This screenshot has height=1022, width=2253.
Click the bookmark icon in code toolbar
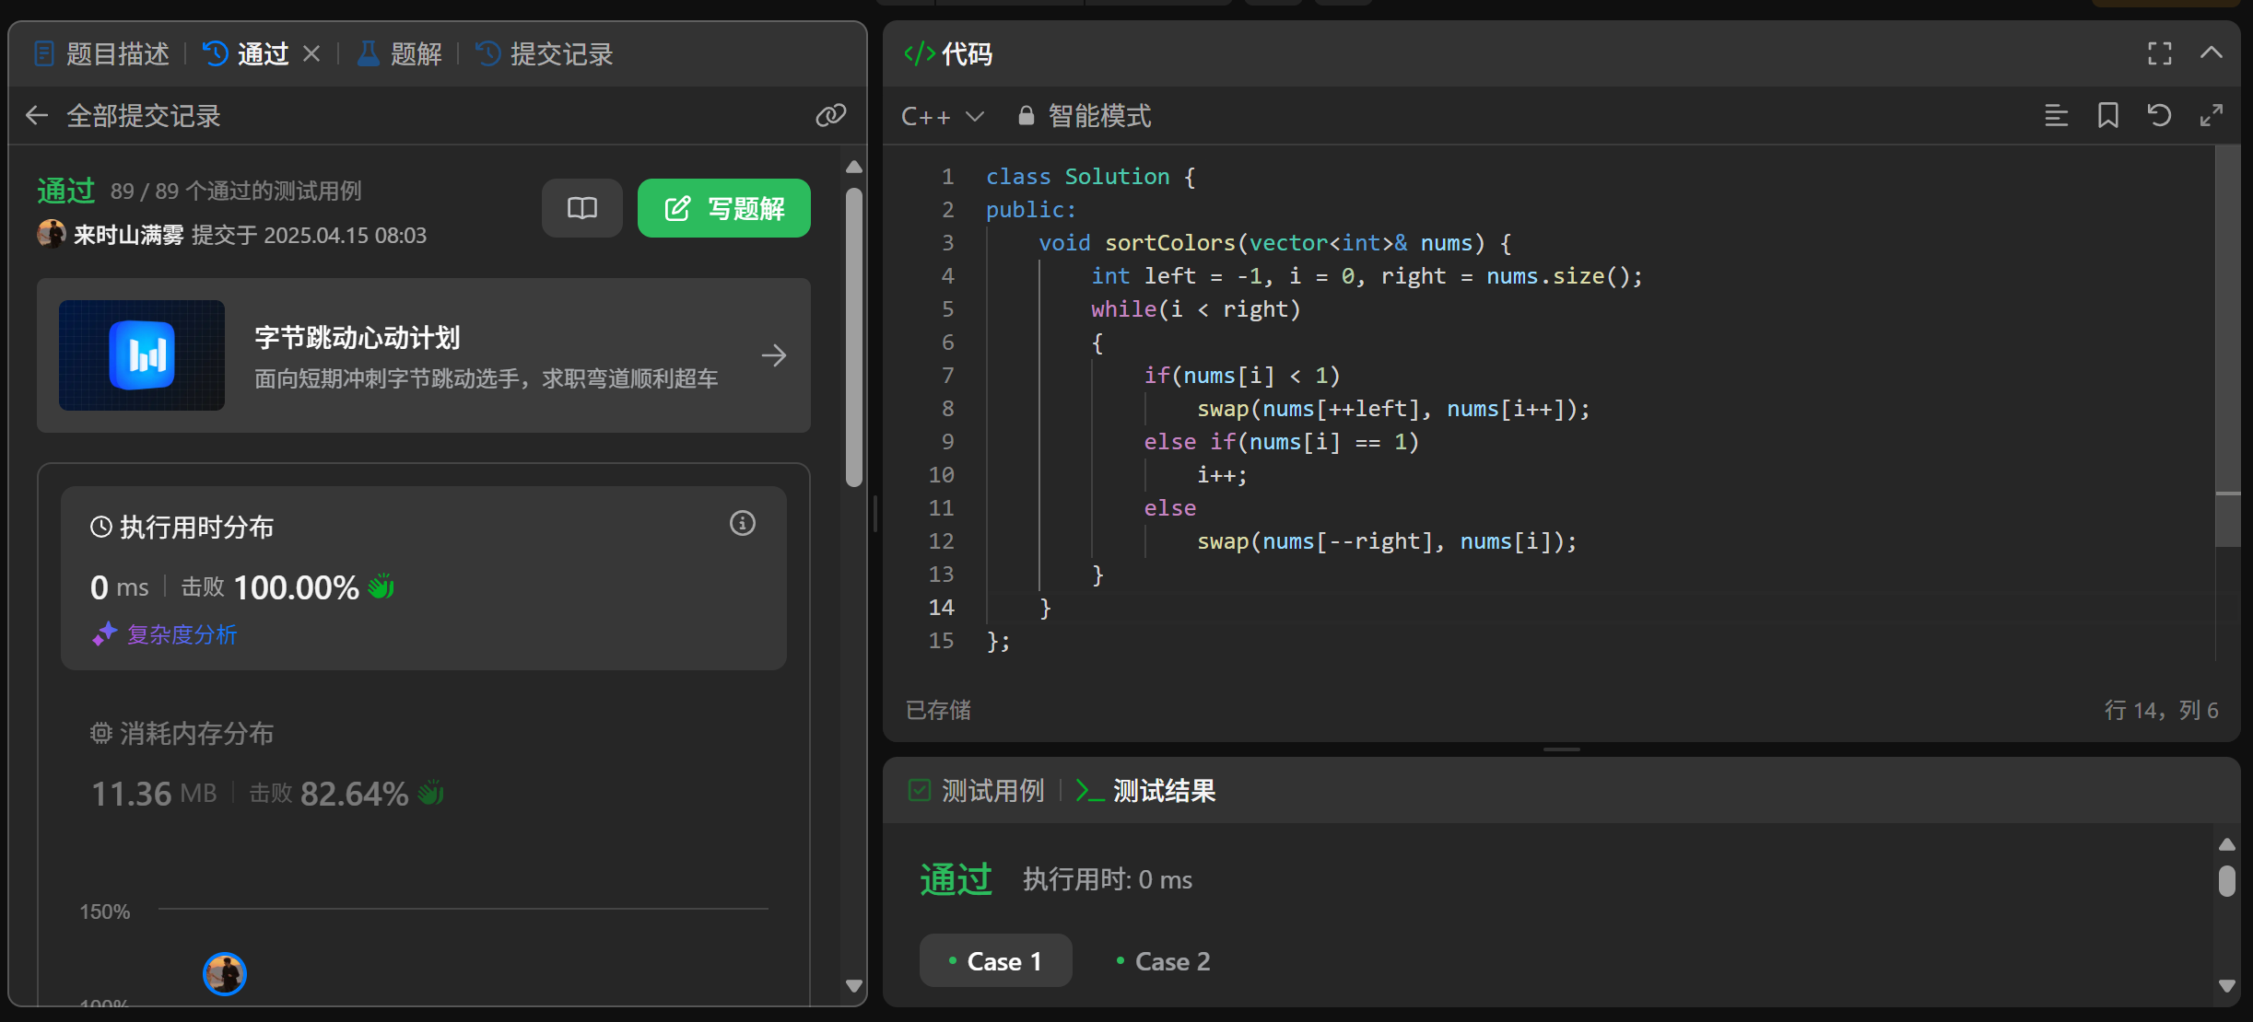[2107, 115]
